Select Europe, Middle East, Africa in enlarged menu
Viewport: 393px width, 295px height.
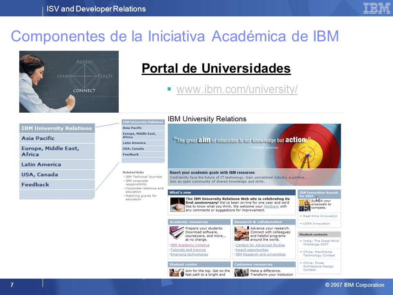[x=57, y=151]
